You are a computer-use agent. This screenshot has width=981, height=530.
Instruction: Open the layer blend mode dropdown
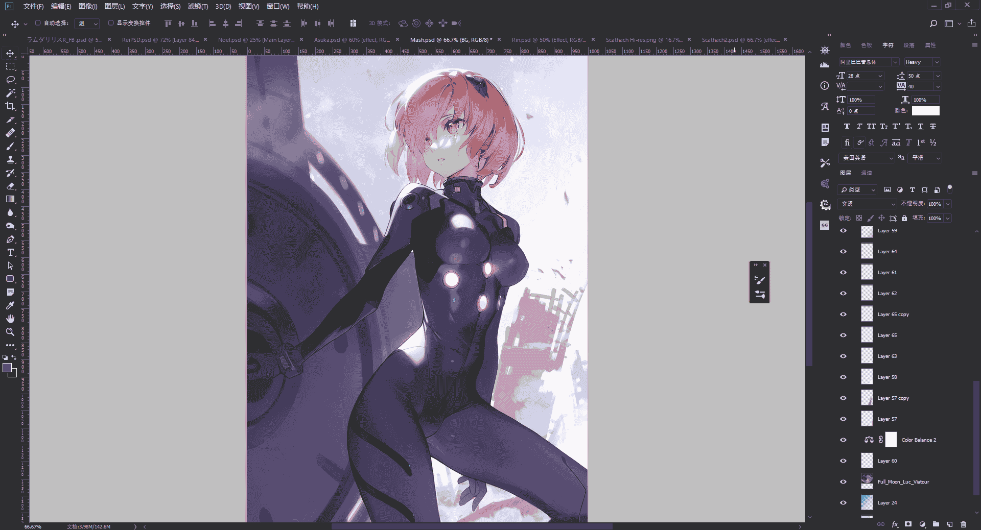click(x=868, y=204)
